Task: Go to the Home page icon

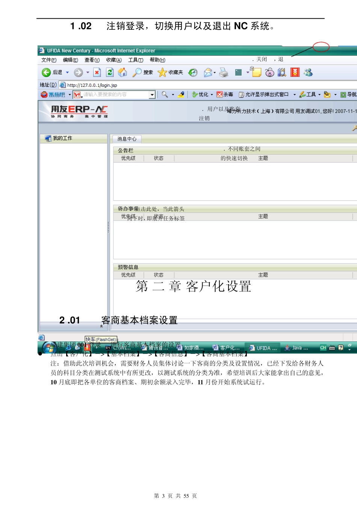Action: click(123, 72)
